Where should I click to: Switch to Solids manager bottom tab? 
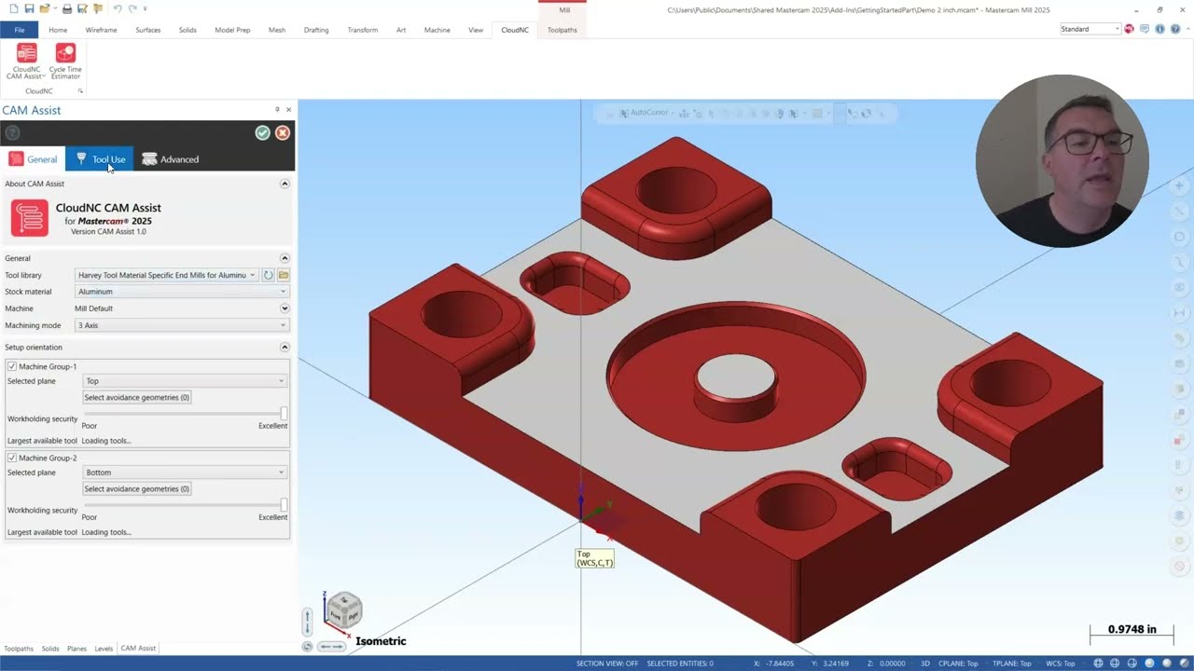(x=50, y=649)
